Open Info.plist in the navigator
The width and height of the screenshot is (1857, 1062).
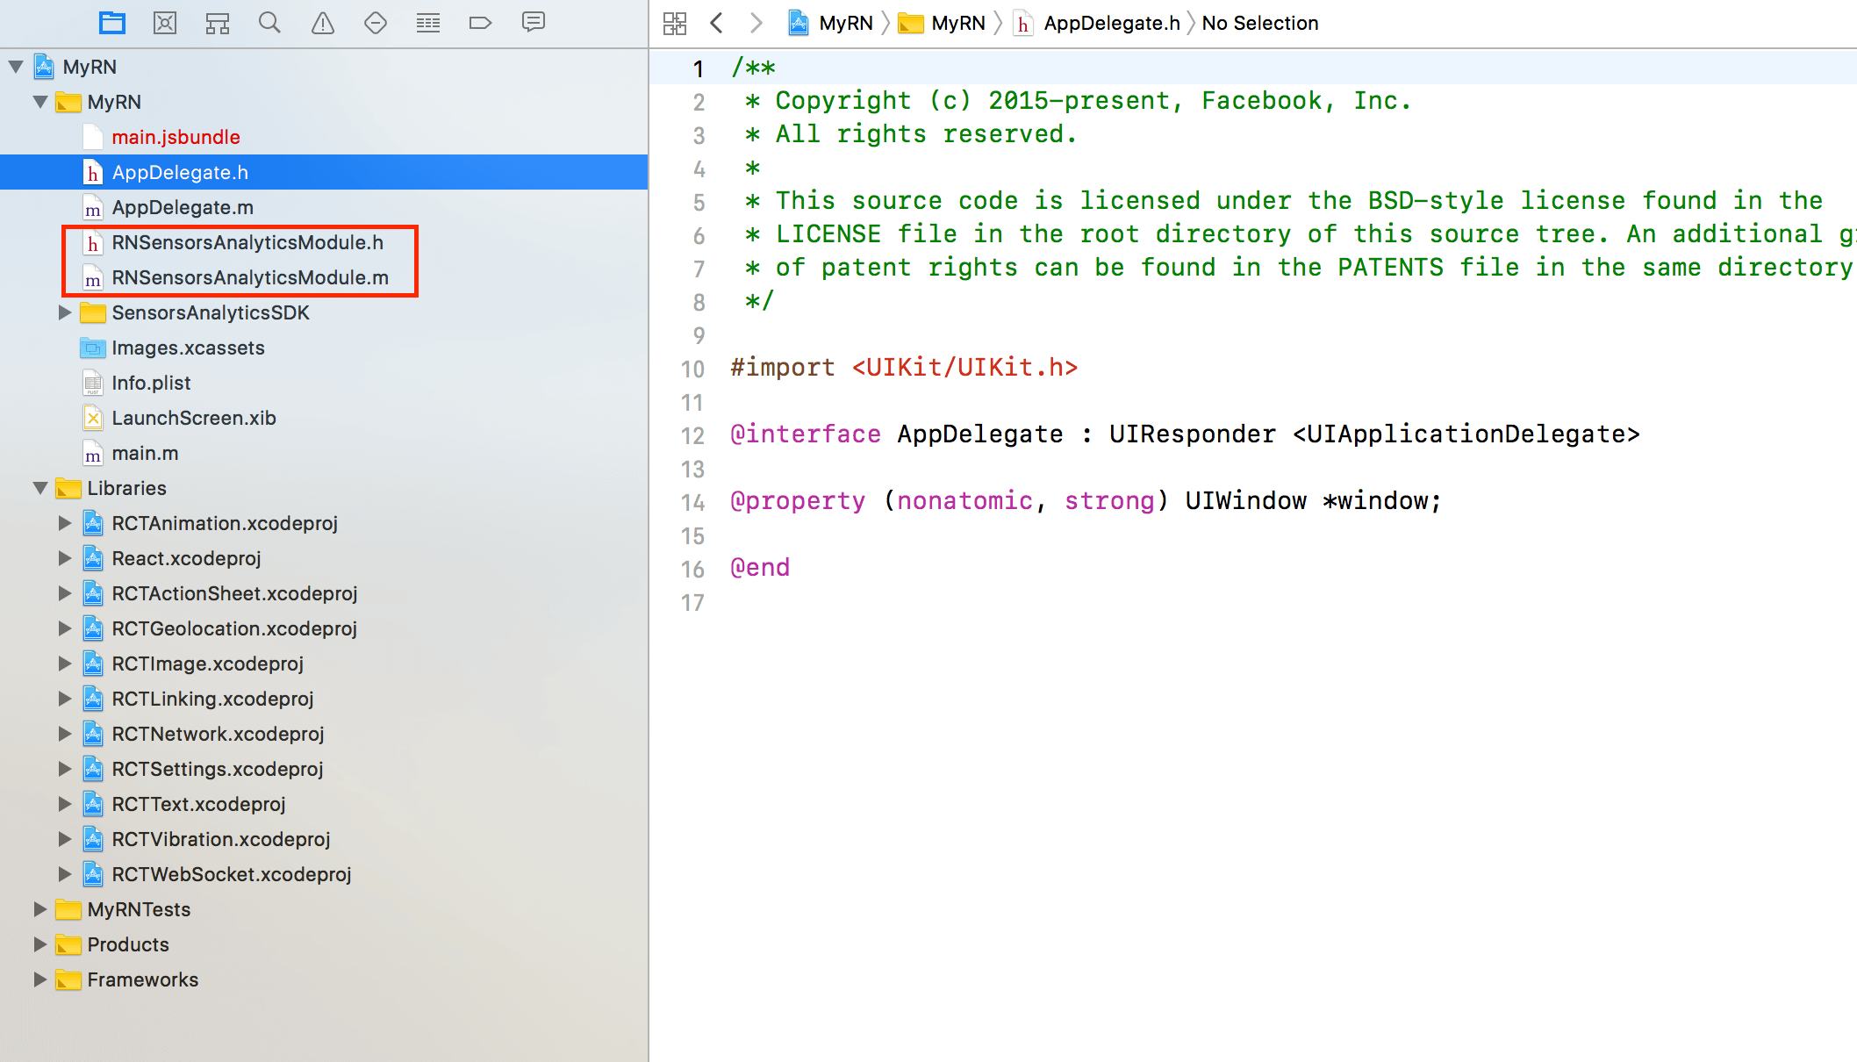pyautogui.click(x=151, y=383)
